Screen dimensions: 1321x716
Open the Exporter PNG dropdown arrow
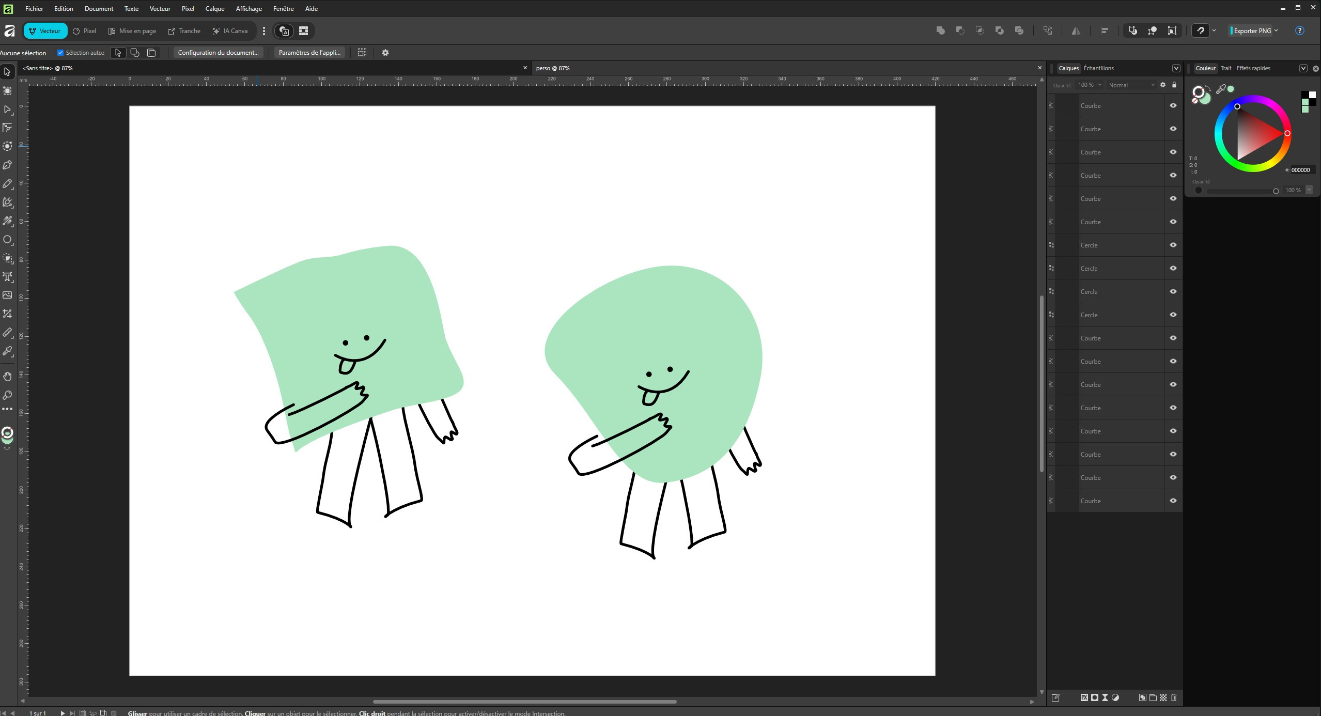click(1276, 30)
